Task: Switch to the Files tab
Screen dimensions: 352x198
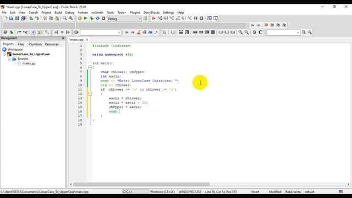Action: point(21,44)
